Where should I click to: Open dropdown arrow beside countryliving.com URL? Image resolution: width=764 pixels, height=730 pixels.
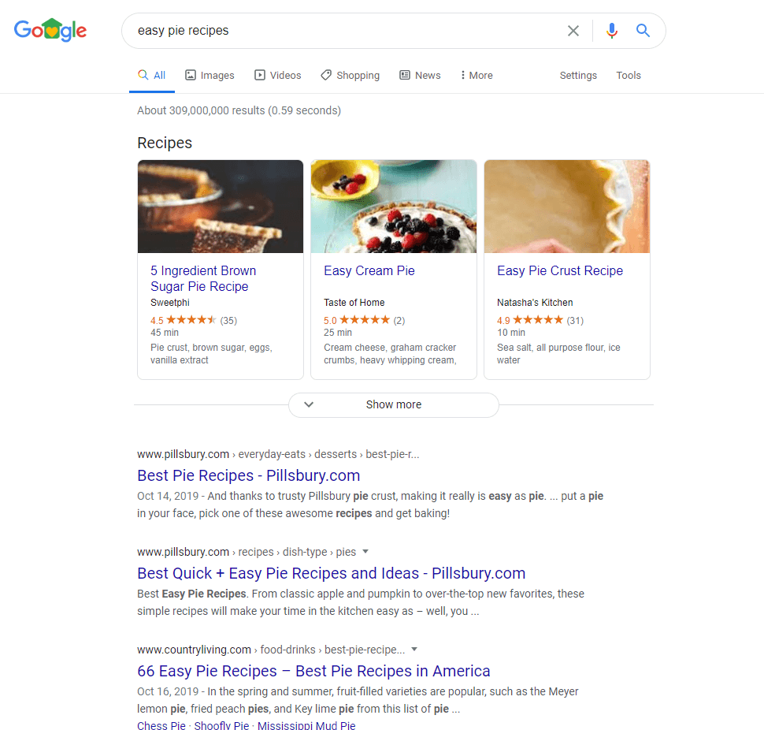pyautogui.click(x=414, y=650)
